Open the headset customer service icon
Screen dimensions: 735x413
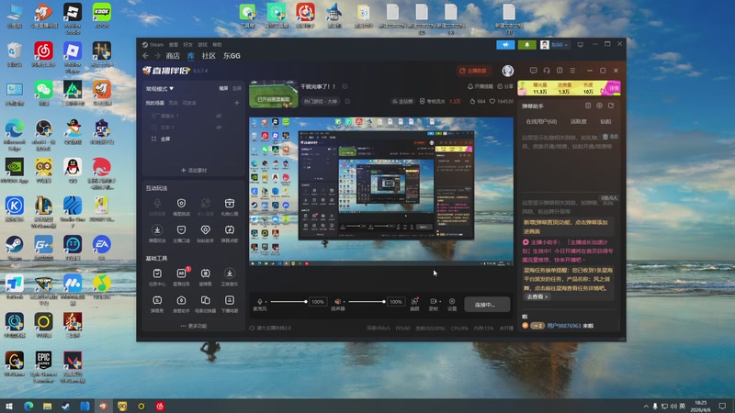tap(547, 71)
